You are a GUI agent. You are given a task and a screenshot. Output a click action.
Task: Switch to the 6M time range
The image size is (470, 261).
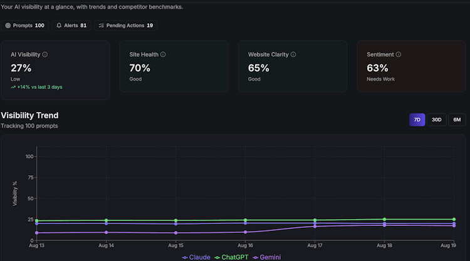point(457,120)
